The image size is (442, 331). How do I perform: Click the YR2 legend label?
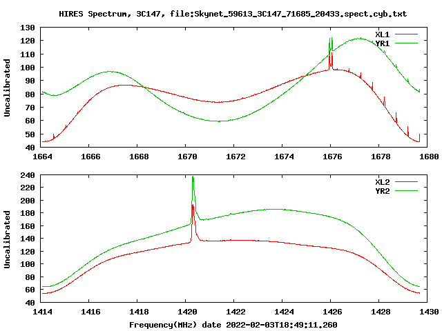pyautogui.click(x=382, y=191)
